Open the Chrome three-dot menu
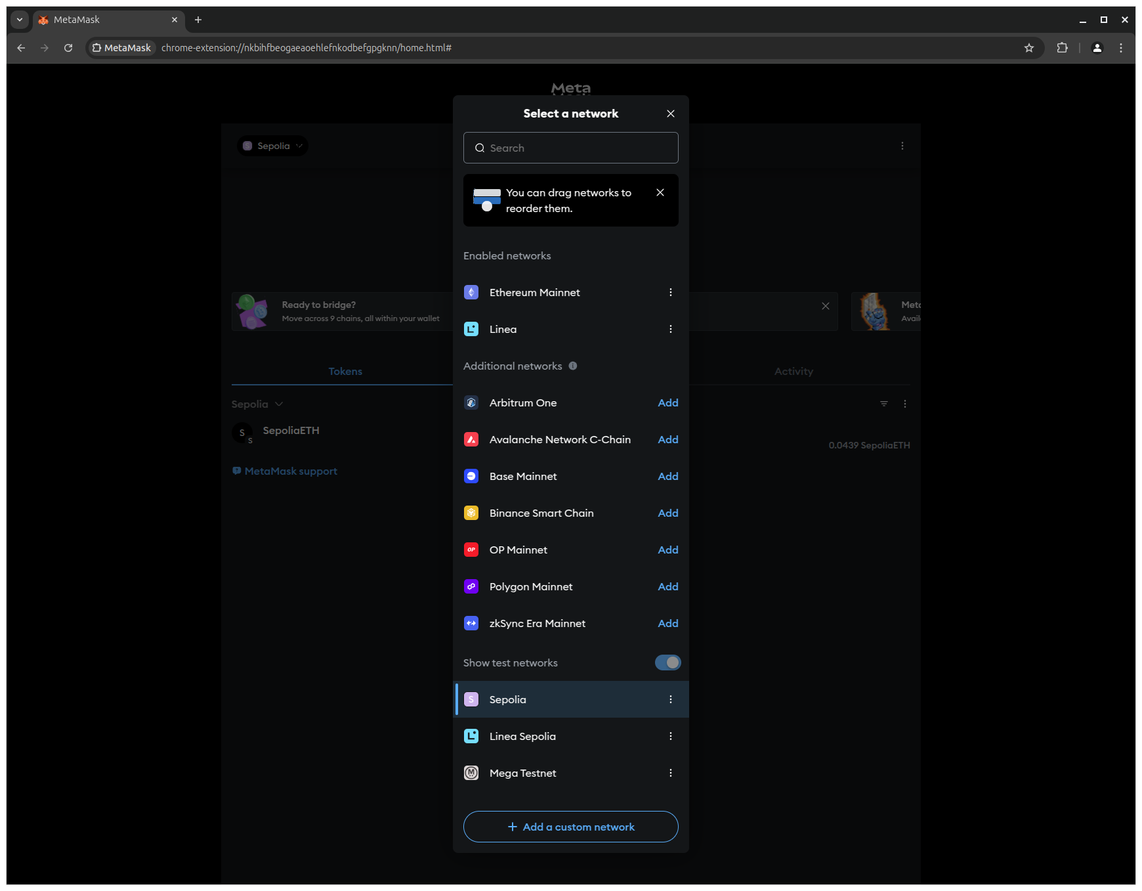This screenshot has height=891, width=1142. [1121, 48]
